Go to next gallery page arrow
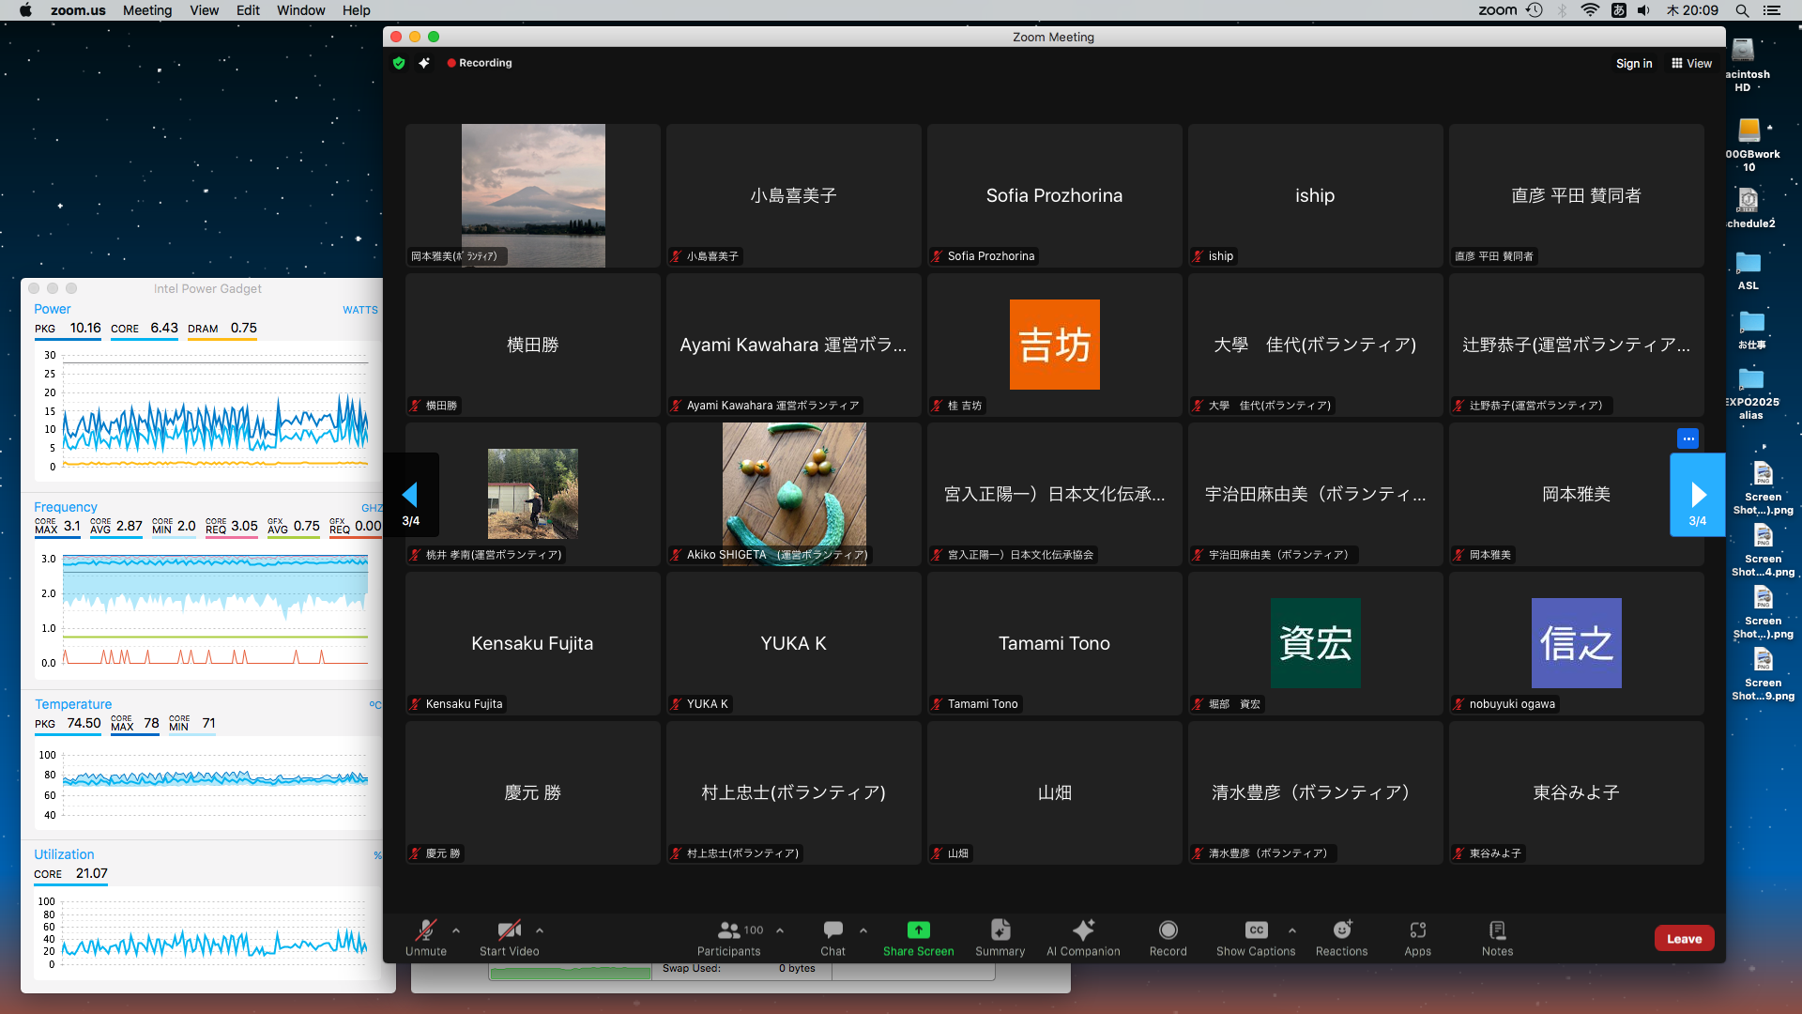Screen dimensions: 1802x1014 pyautogui.click(x=1697, y=495)
